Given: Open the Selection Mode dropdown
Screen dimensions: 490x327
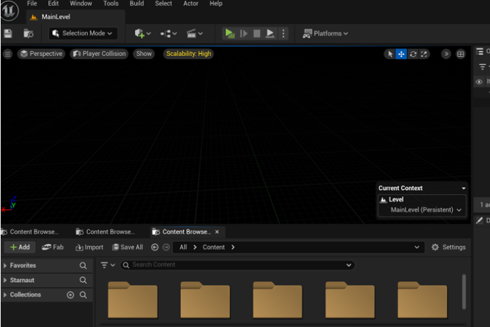Looking at the screenshot, I should (x=83, y=33).
